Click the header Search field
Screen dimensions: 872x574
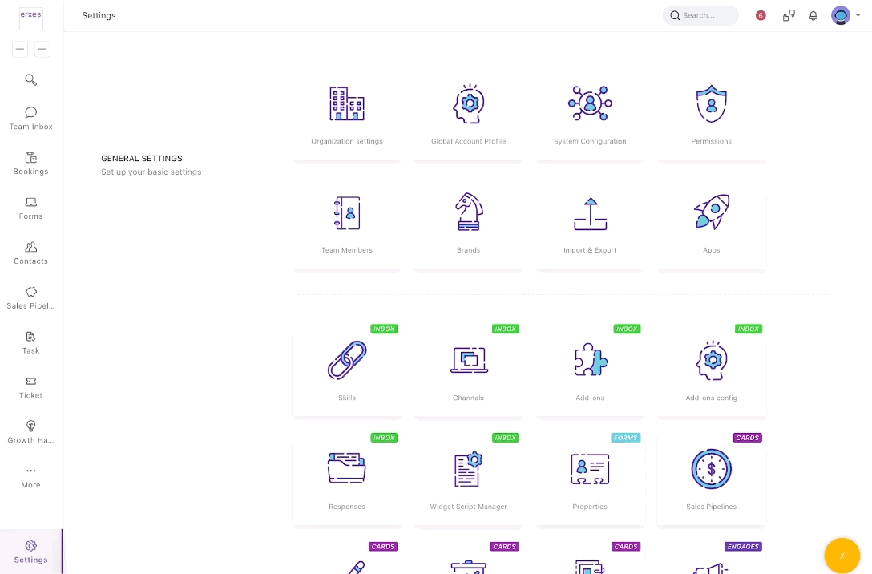[x=700, y=15]
